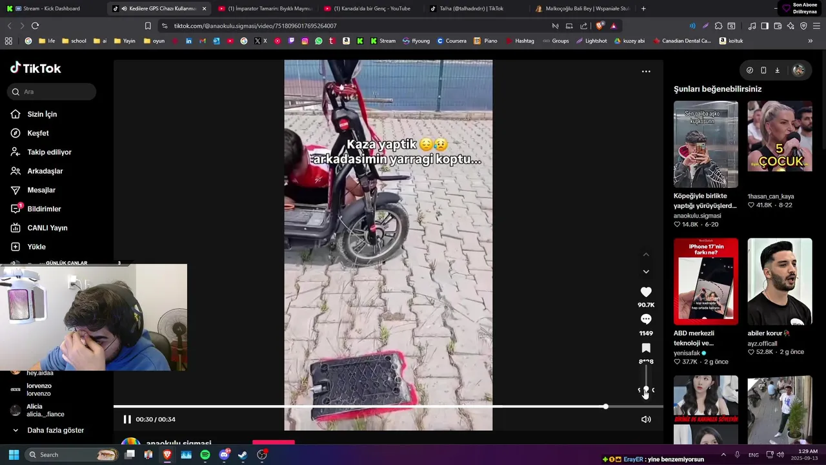Screen dimensions: 826x465
Task: Open browser extensions puzzle icon
Action: point(718,26)
